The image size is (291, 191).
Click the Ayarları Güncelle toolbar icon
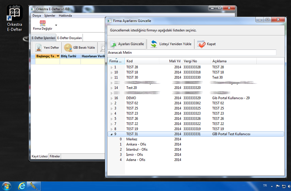pos(113,44)
